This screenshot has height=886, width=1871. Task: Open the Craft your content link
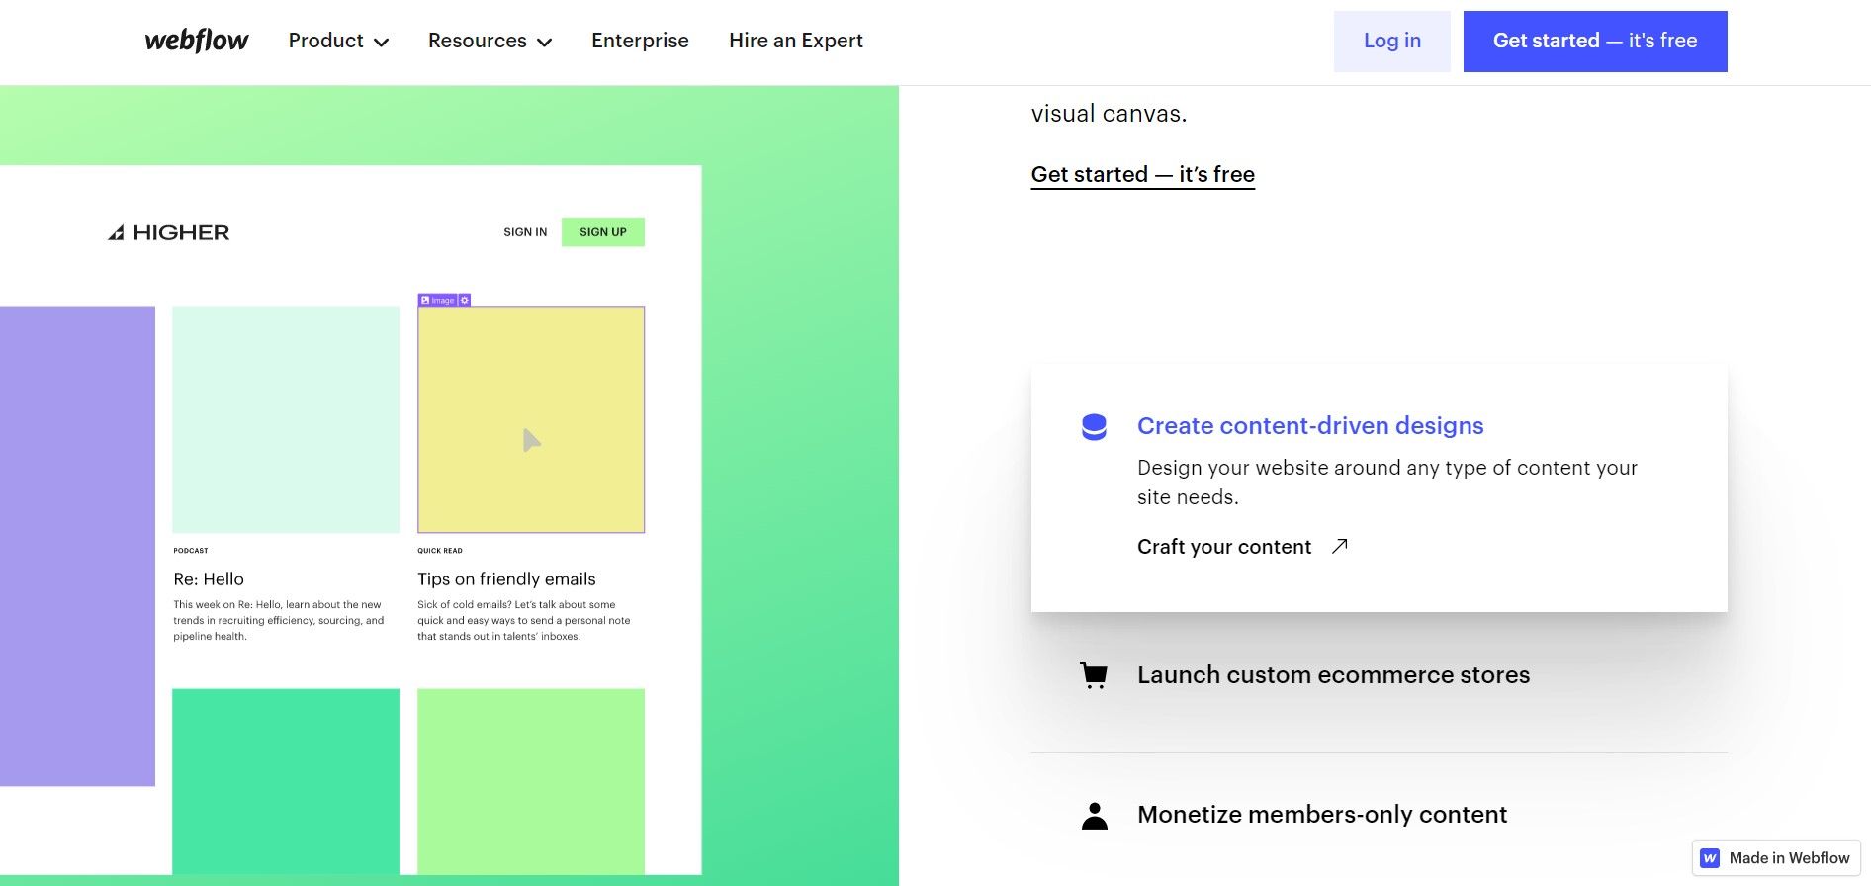1224,547
